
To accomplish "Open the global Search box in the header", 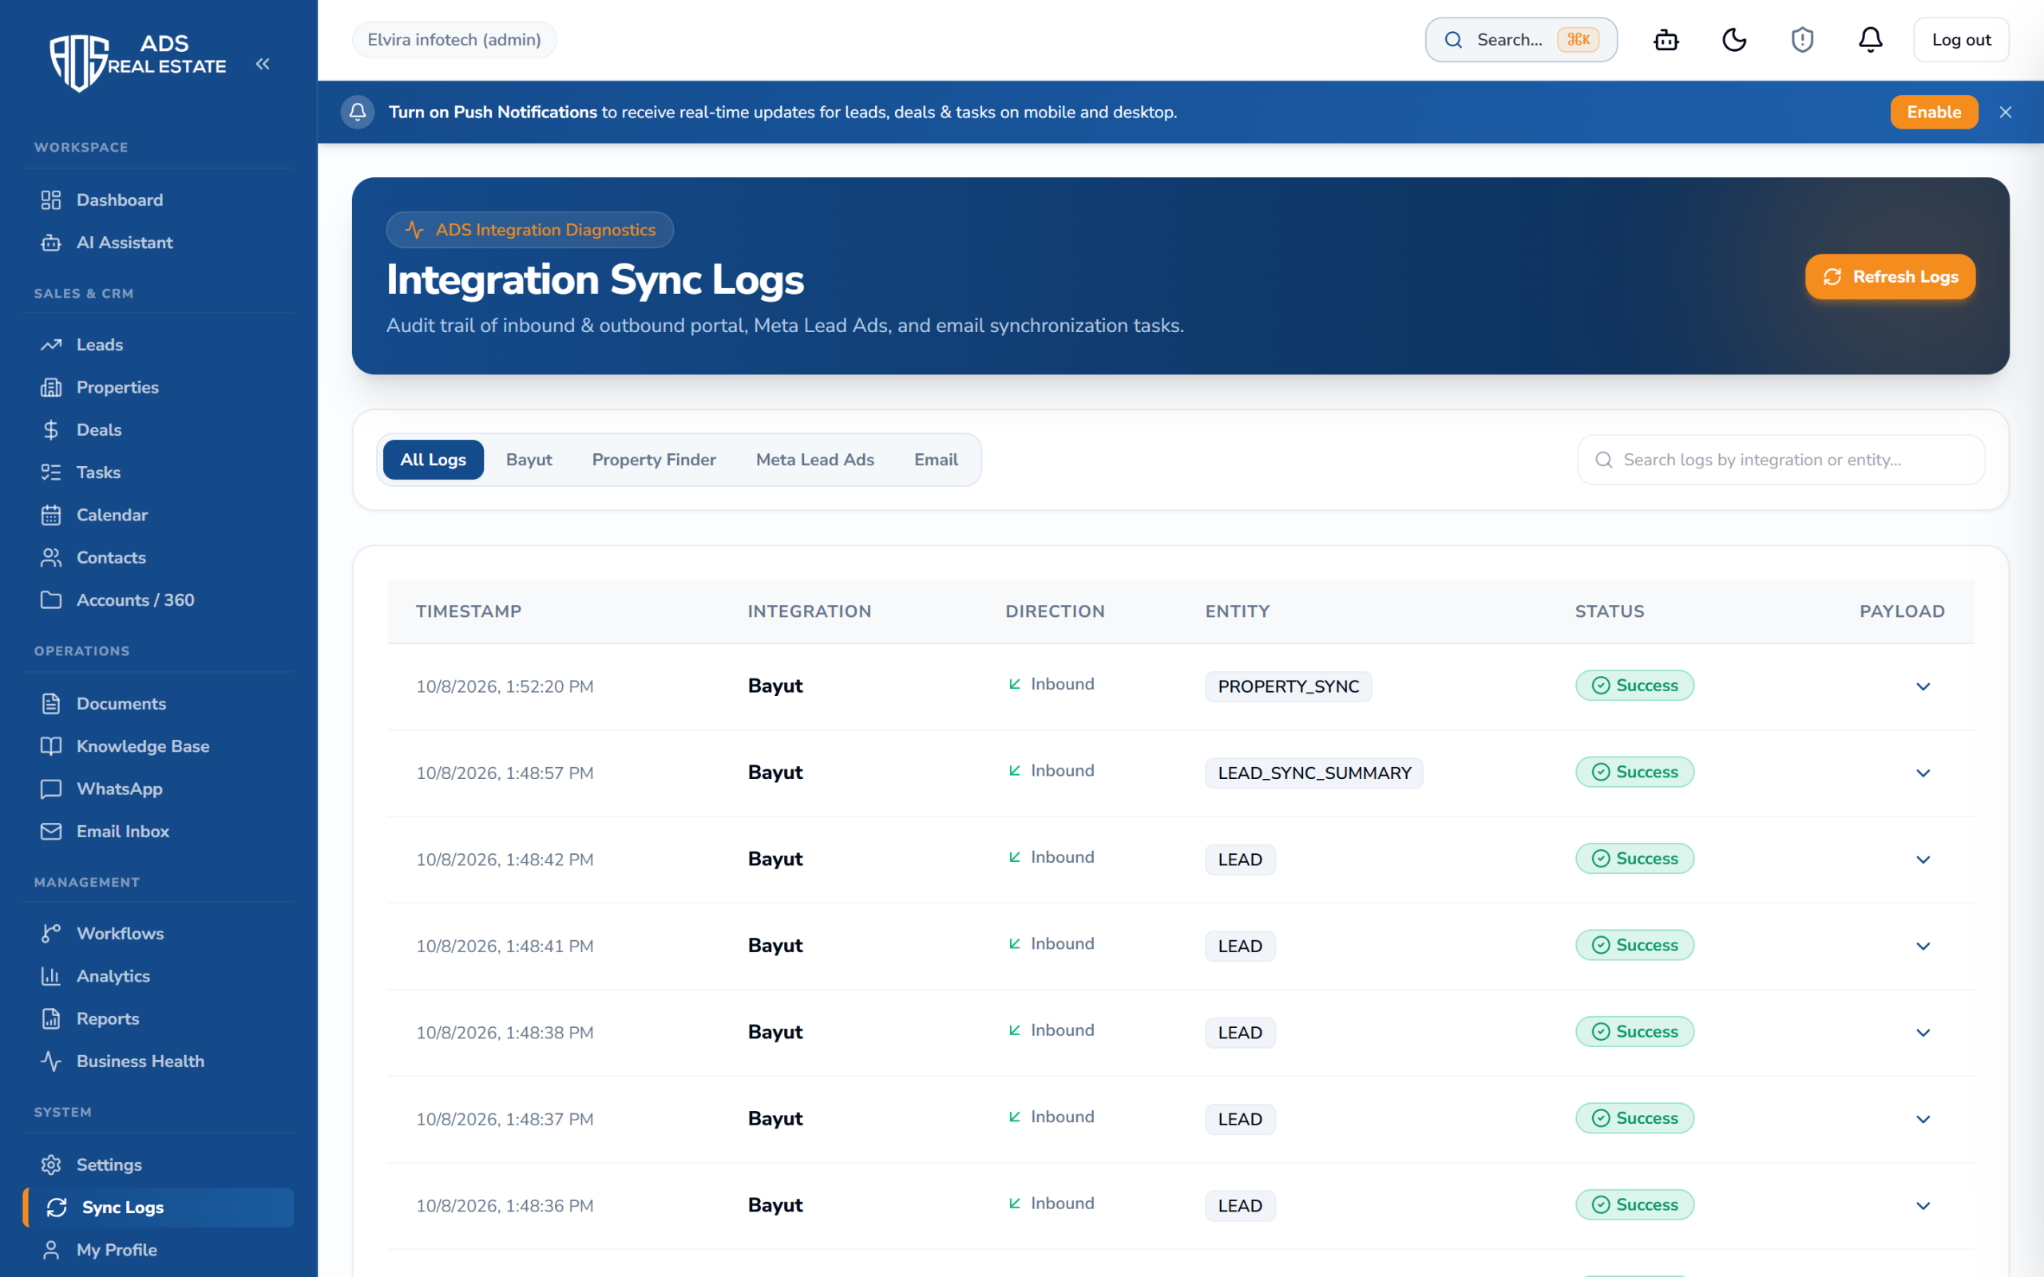I will click(1520, 40).
